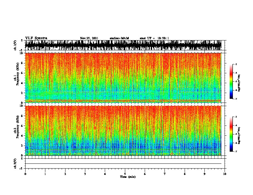The image size is (253, 195).
Task: Click time axis tick label 9
Action: pyautogui.click(x=204, y=174)
